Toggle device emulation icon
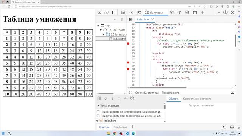The image size is (242, 136). [106, 12]
